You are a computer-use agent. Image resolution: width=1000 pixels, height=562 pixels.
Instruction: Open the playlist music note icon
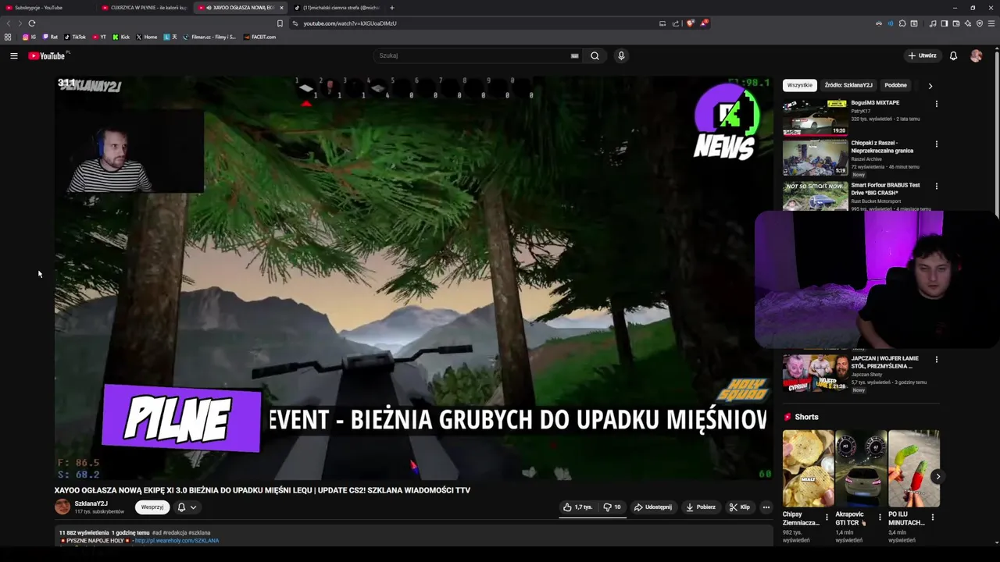pos(932,23)
